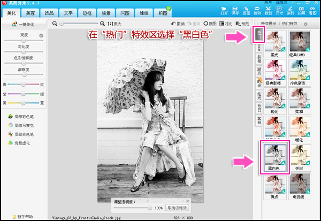
Task: Switch to the 美容 tab
Action: [30, 12]
